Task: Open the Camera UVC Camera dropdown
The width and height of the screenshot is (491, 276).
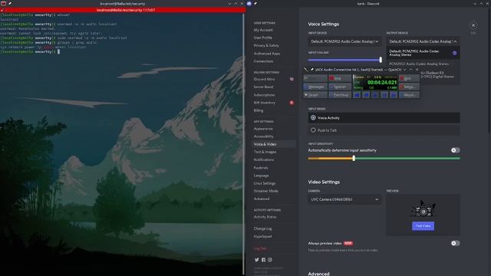Action: click(344, 199)
